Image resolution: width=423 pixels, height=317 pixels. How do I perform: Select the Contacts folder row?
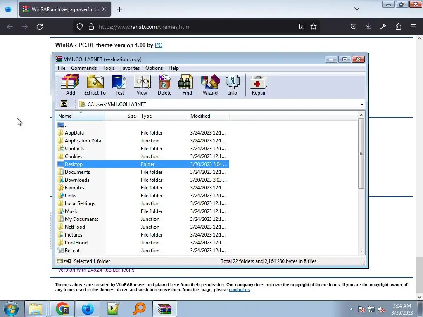click(143, 149)
